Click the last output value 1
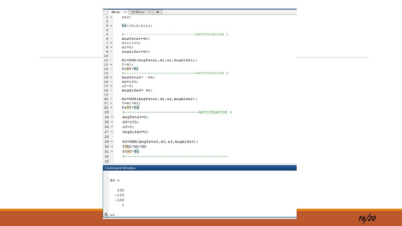402x226 pixels. [123, 205]
